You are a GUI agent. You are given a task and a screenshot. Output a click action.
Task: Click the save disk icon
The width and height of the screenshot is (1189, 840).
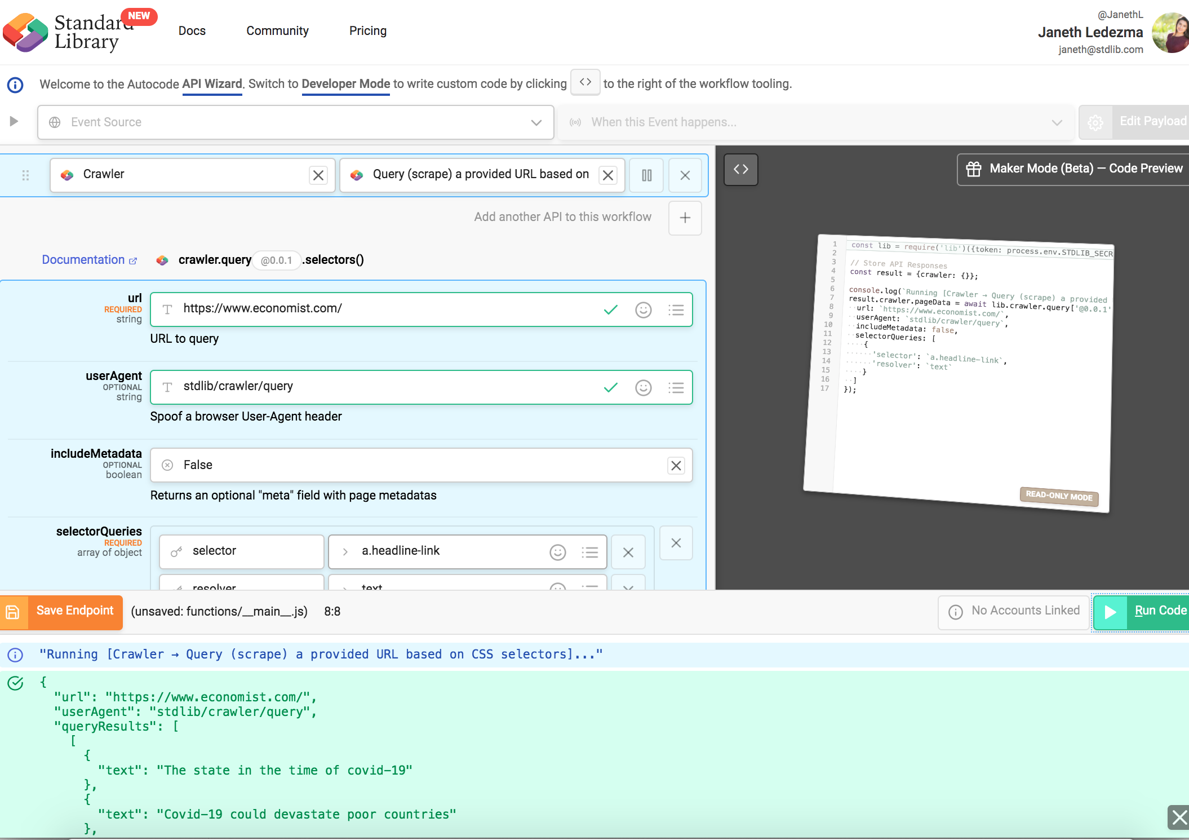click(x=14, y=612)
